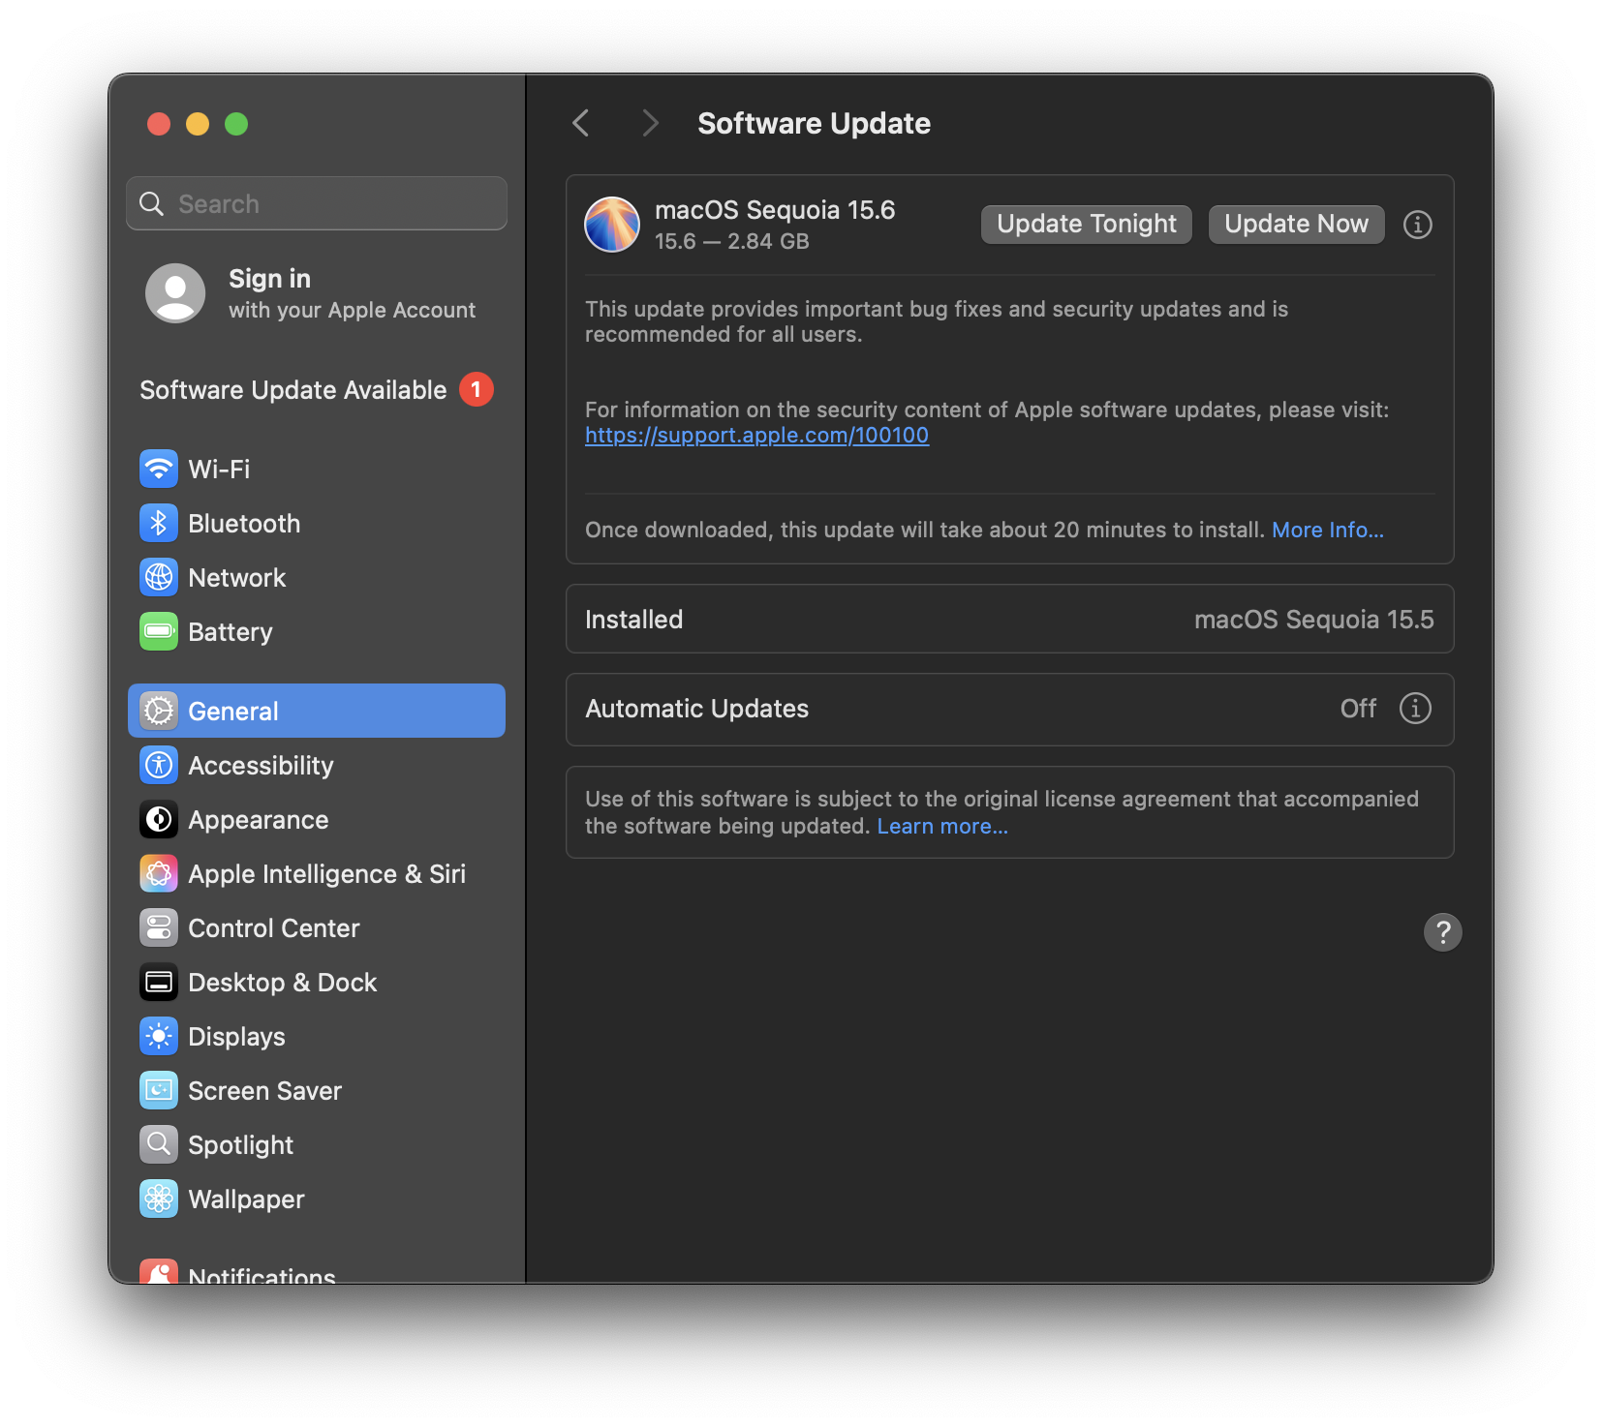Click the '15.6 — 2.84 GB' text
The image size is (1602, 1427).
coord(732,242)
